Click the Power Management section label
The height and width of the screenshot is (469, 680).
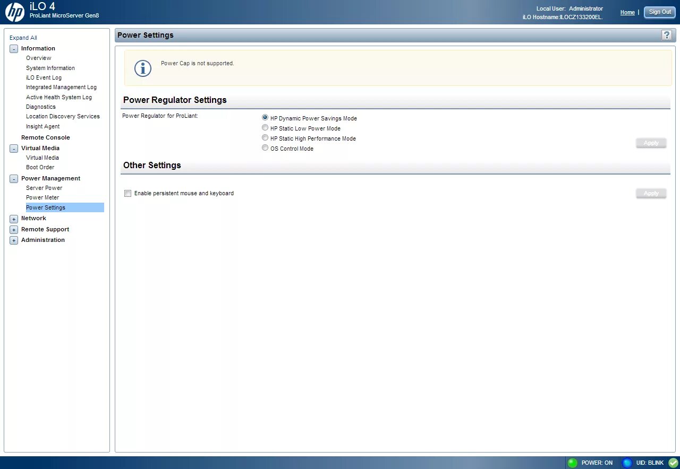51,178
